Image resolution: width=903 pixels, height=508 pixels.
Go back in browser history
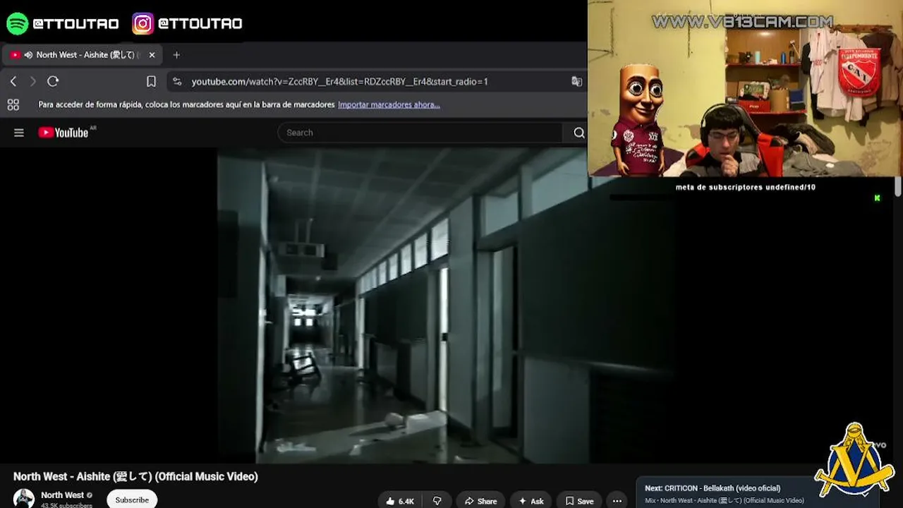point(13,81)
